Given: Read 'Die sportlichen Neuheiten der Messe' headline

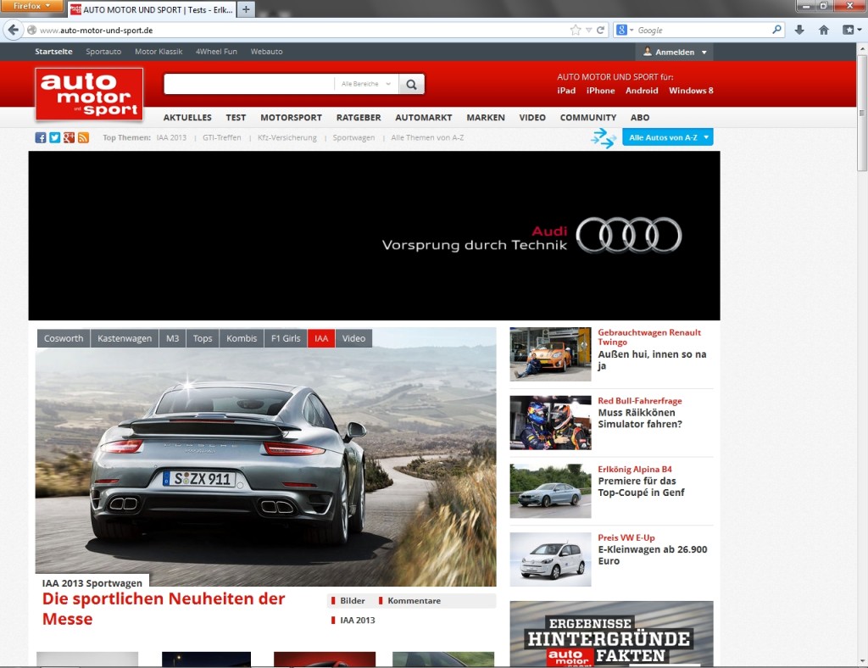Looking at the screenshot, I should pos(164,609).
